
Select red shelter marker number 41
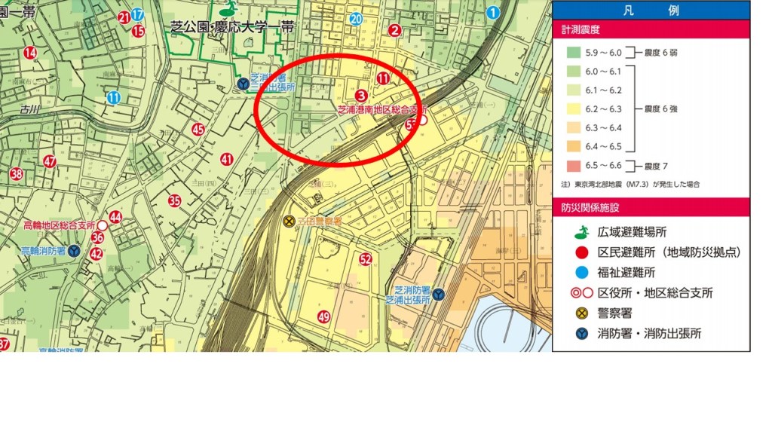[x=227, y=159]
